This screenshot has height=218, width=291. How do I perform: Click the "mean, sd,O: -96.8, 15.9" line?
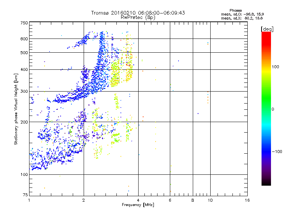(242, 14)
